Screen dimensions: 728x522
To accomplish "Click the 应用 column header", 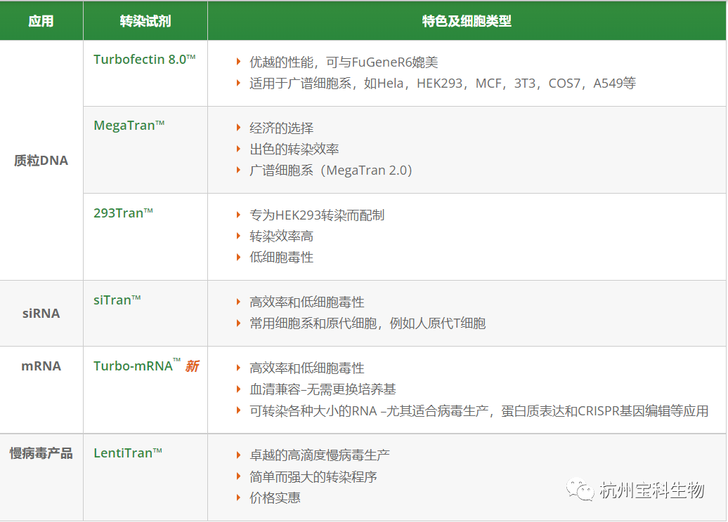I will tap(41, 21).
